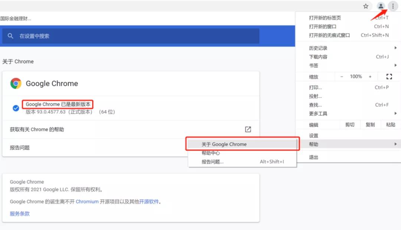401x230 pixels.
Task: Open Chrome help external link icon
Action: pos(248,129)
